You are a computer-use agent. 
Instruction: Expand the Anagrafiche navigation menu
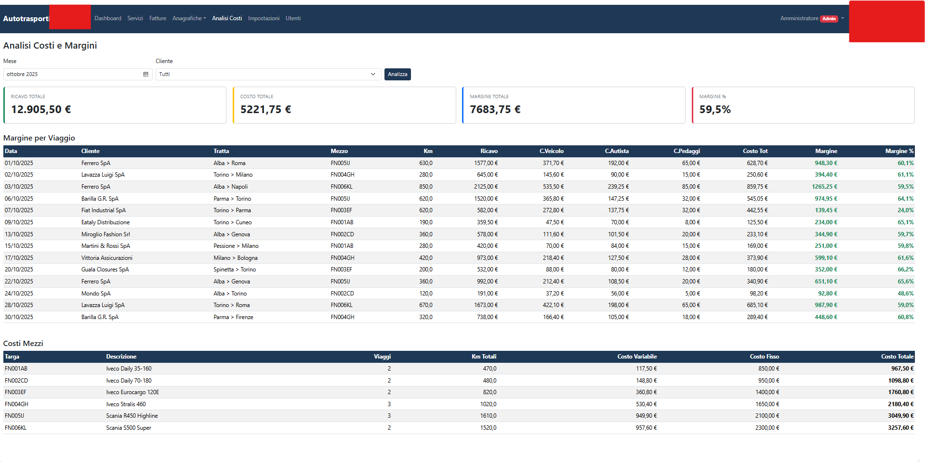point(188,18)
